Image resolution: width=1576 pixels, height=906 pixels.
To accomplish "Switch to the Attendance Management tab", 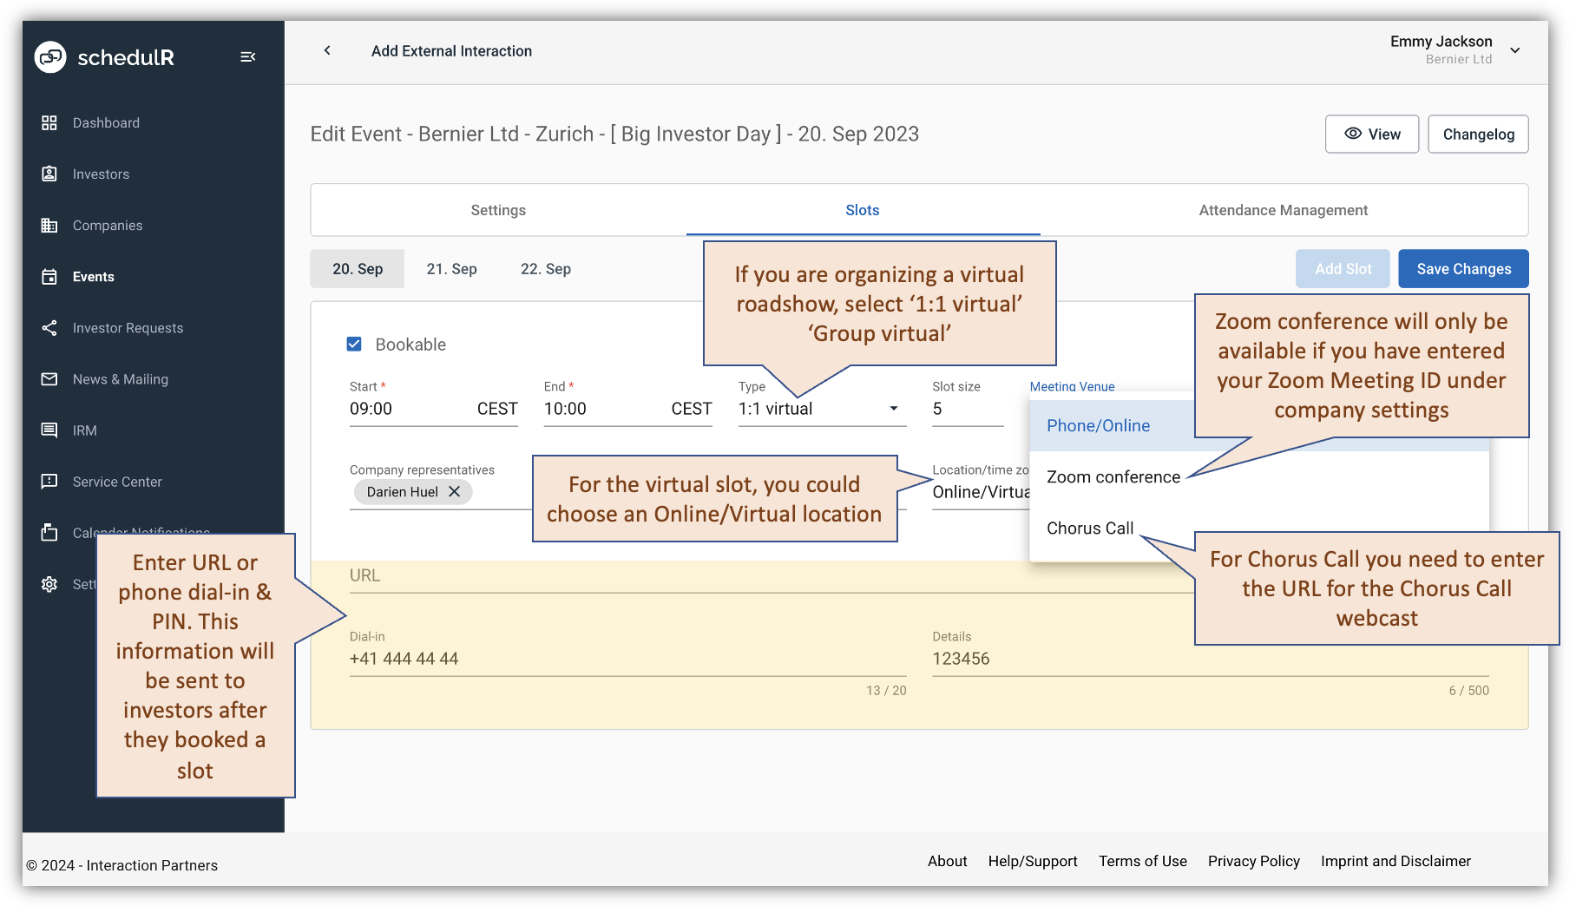I will click(1283, 209).
